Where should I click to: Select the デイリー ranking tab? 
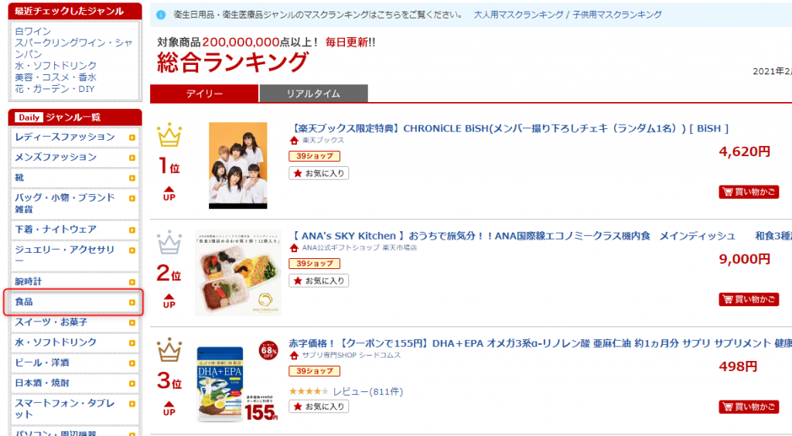click(x=204, y=94)
